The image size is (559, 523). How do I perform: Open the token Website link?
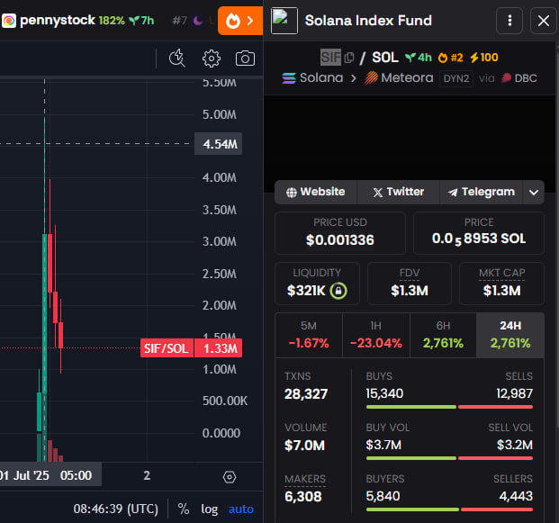click(x=316, y=192)
